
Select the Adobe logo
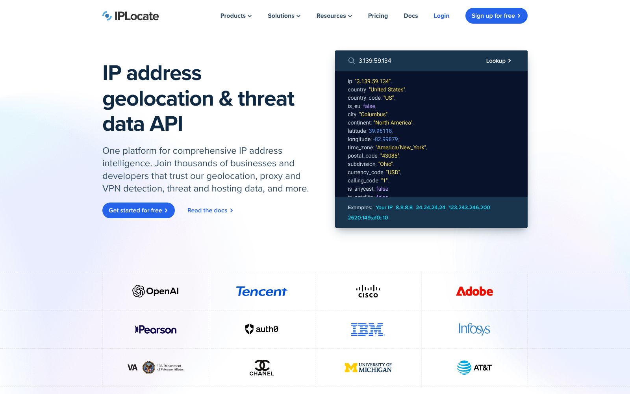(x=474, y=292)
